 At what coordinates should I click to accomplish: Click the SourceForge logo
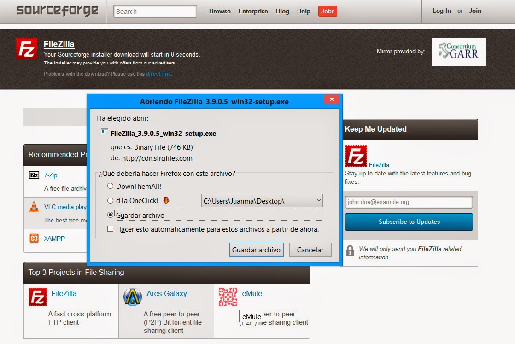coord(58,11)
